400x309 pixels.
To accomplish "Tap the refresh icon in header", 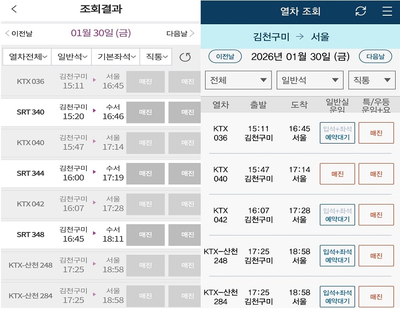I will [361, 11].
